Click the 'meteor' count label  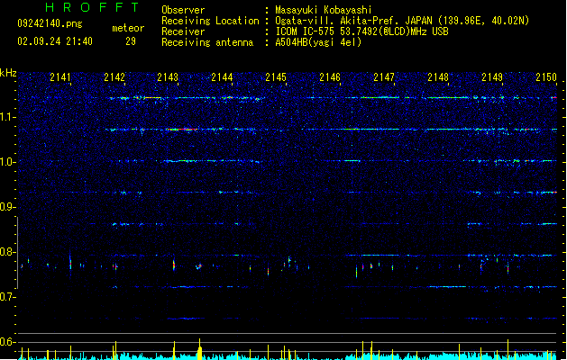pyautogui.click(x=128, y=28)
